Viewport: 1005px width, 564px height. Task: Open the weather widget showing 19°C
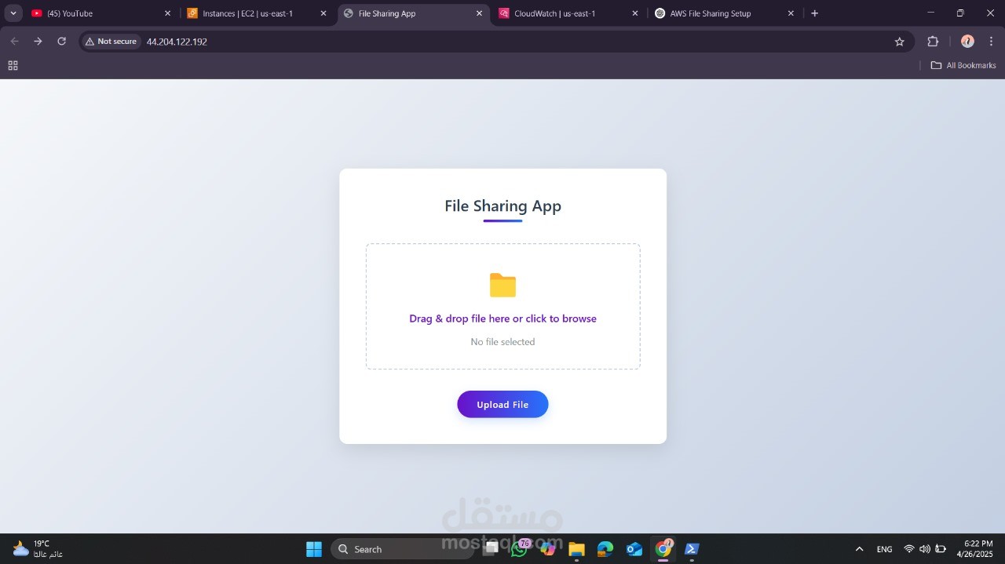(x=38, y=549)
